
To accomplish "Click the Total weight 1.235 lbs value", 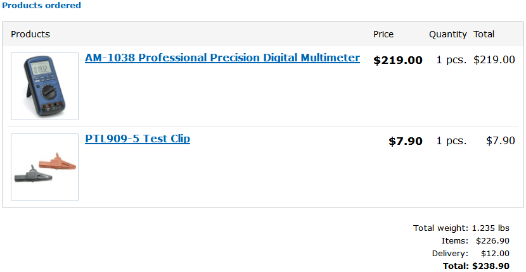I will coord(491,228).
